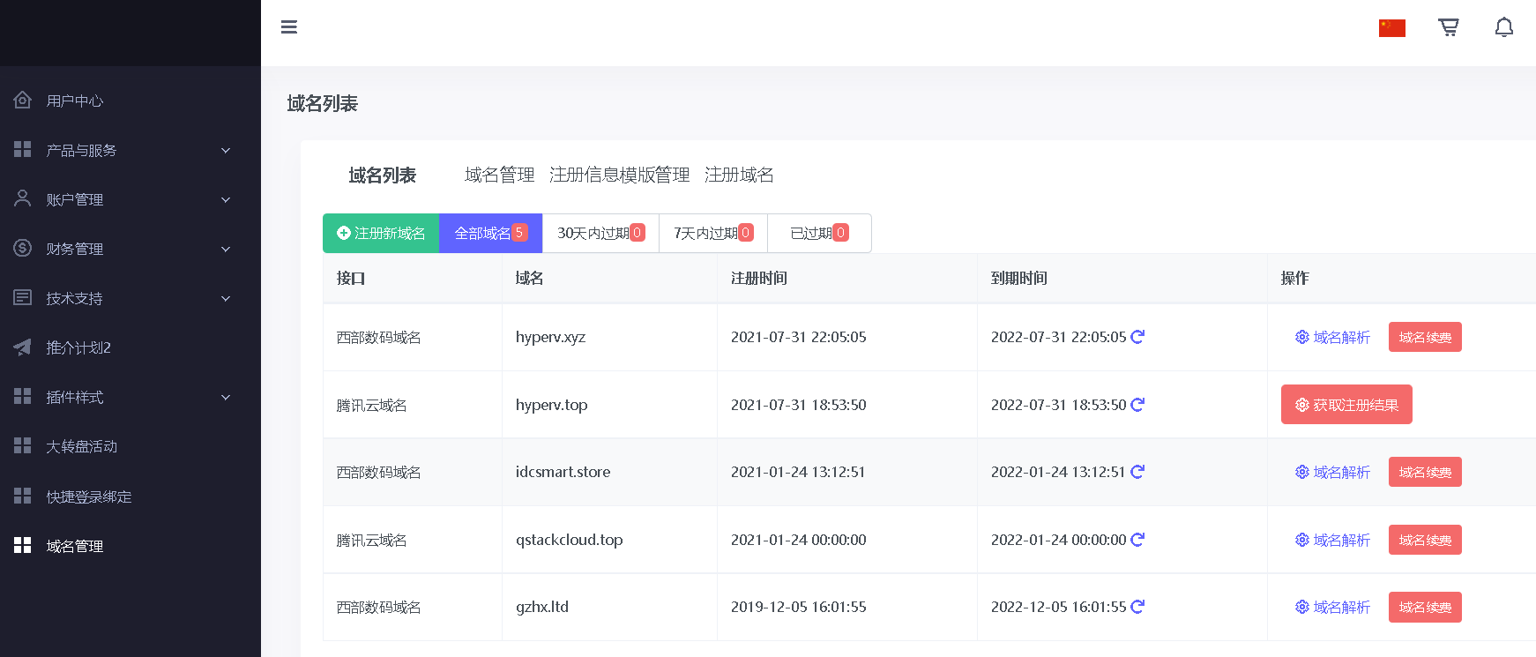1536x657 pixels.
Task: Filter by 全部域名 tab
Action: (490, 233)
